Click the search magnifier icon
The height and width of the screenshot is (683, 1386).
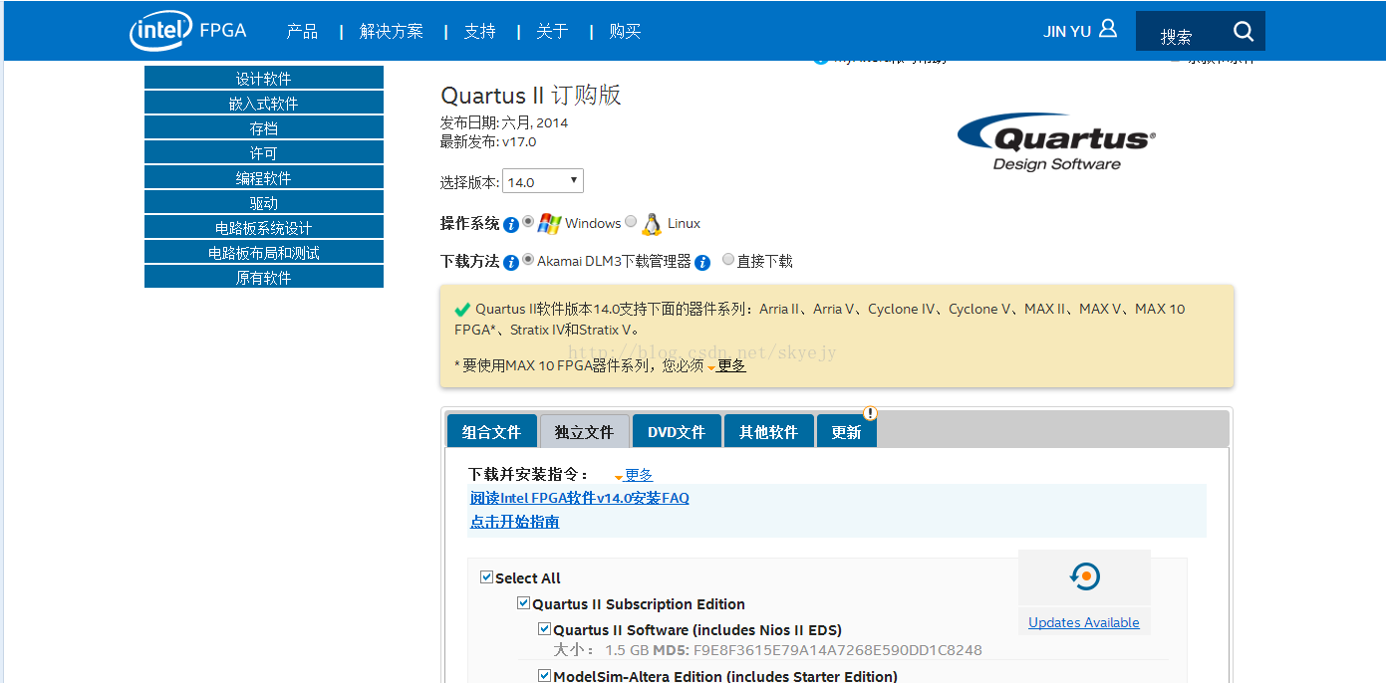point(1243,31)
